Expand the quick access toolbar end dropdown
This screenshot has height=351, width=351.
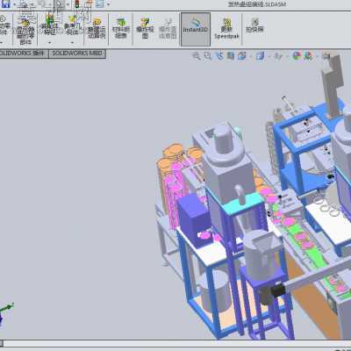109,4
